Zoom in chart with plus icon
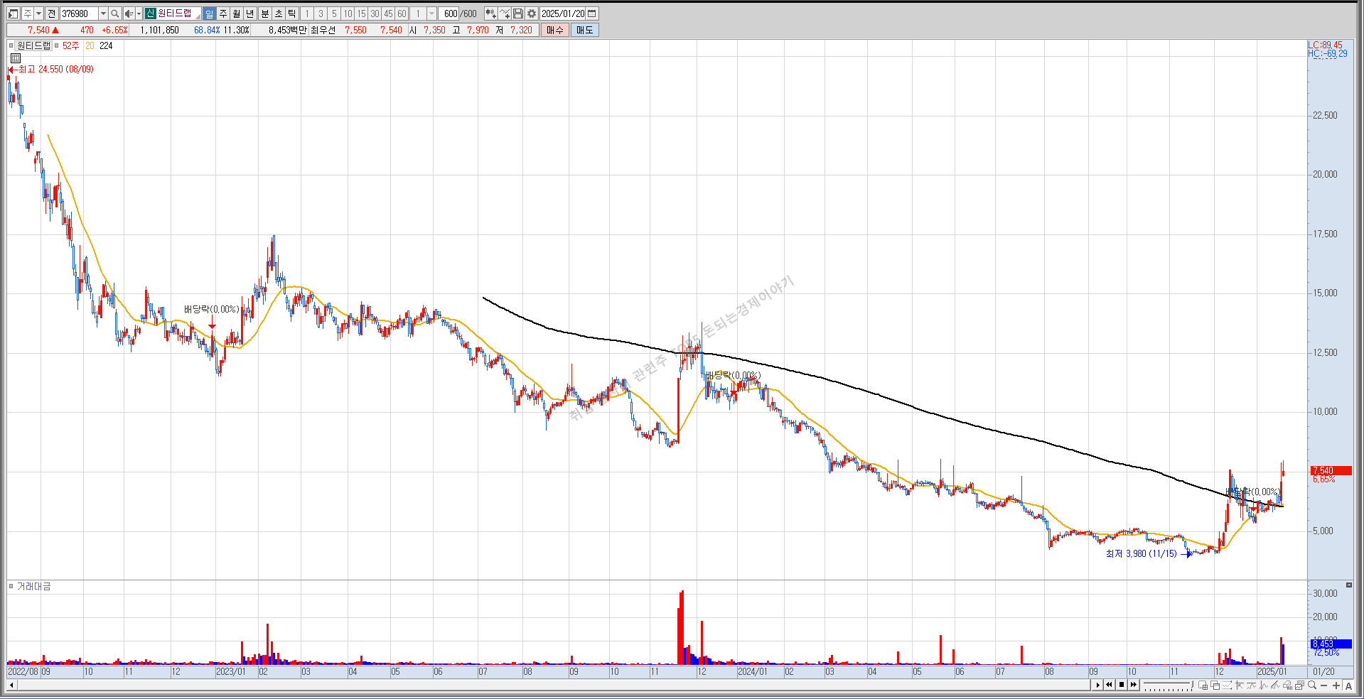This screenshot has width=1364, height=699. click(x=1336, y=686)
